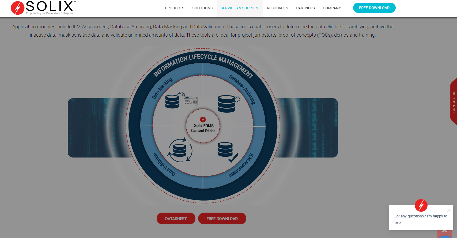Viewport: 457px width, 238px height.
Task: Click the 'Data Masking' ring label
Action: [x=162, y=88]
